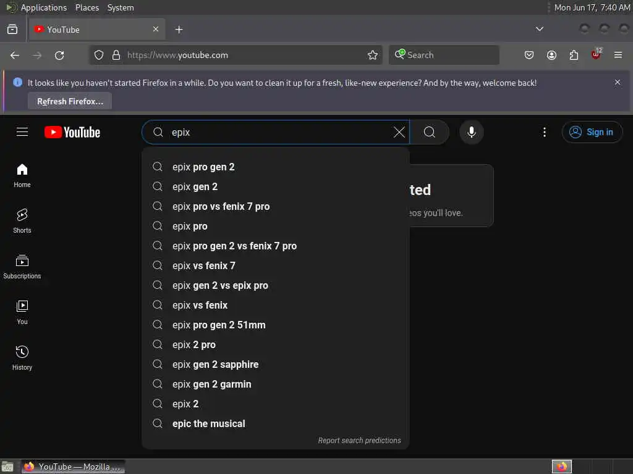
Task: Choose suggestion 'epix gen 2'
Action: coord(275,186)
